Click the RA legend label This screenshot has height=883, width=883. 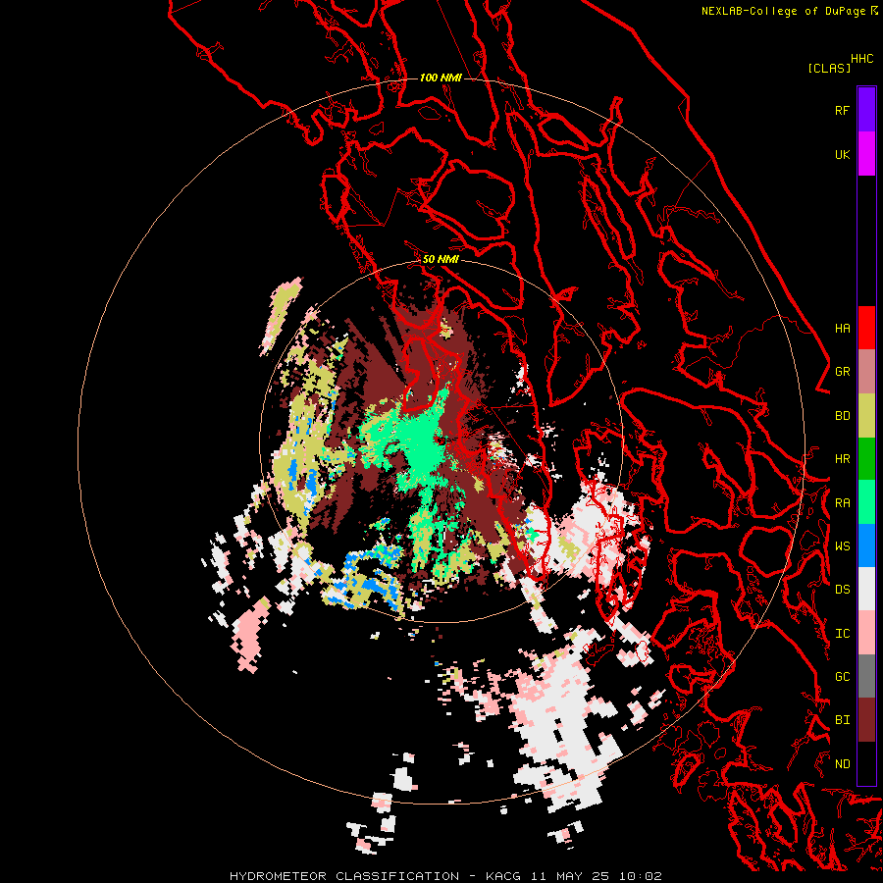pyautogui.click(x=842, y=503)
